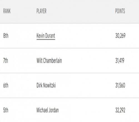The height and width of the screenshot is (122, 139).
Task: Click the RANK column header
Action: pos(7,11)
